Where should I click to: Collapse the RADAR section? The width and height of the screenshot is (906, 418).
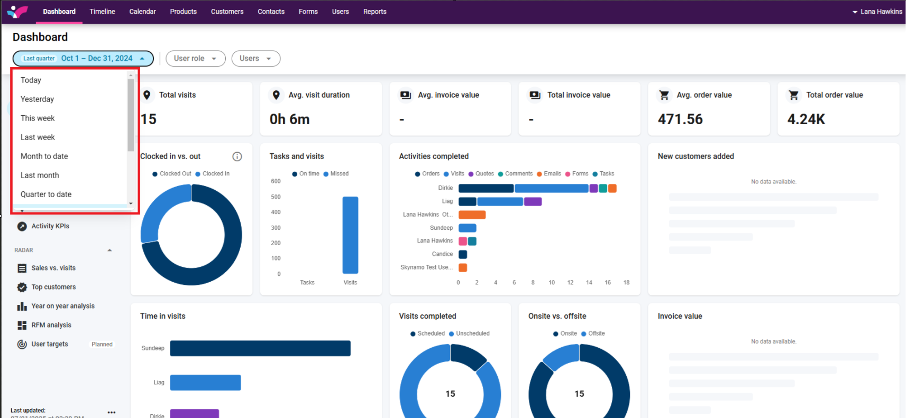coord(109,250)
